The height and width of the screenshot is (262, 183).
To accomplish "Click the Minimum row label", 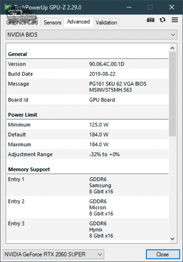I will (x=19, y=125).
